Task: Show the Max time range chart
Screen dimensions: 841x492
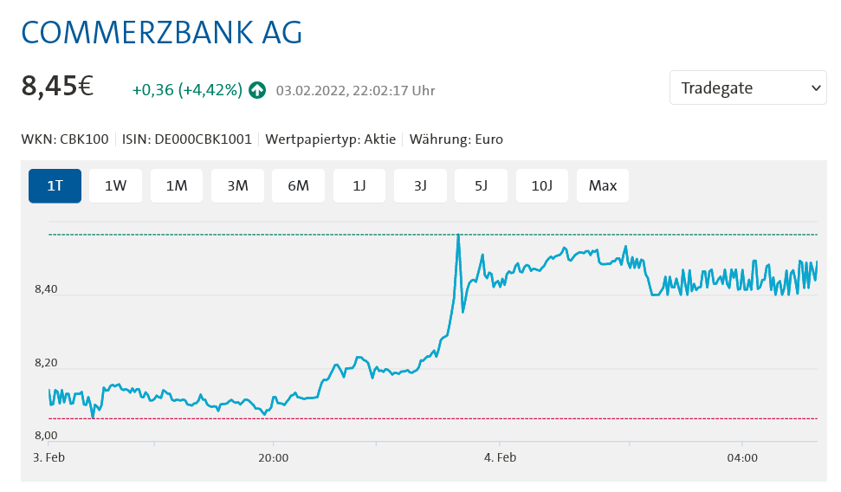Action: coord(603,185)
